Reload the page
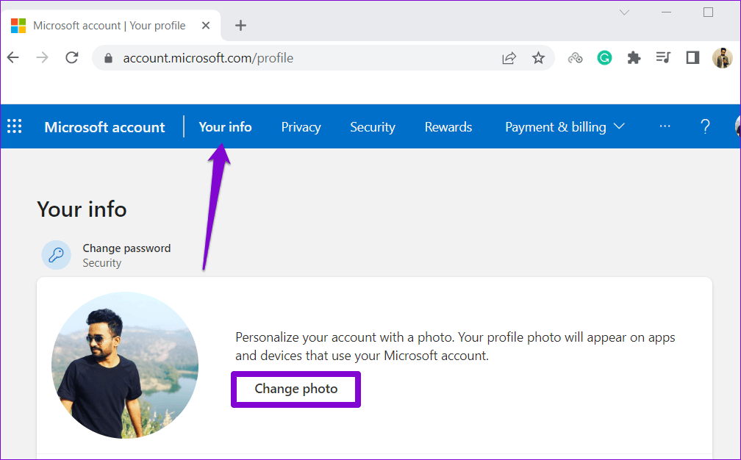The height and width of the screenshot is (460, 741). coord(72,58)
